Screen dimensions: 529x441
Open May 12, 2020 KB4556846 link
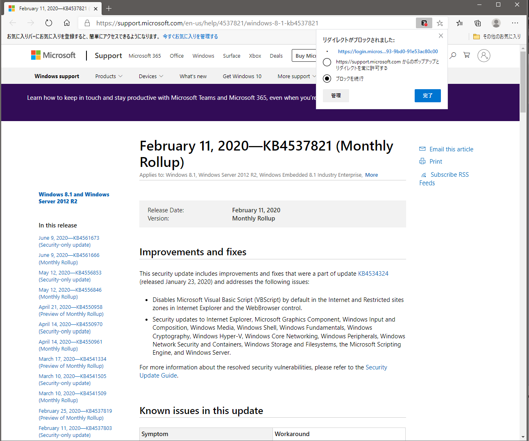click(70, 293)
